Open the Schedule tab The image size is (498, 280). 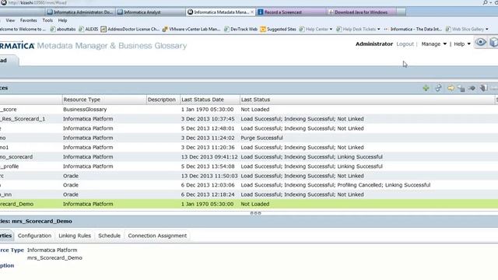coord(109,236)
